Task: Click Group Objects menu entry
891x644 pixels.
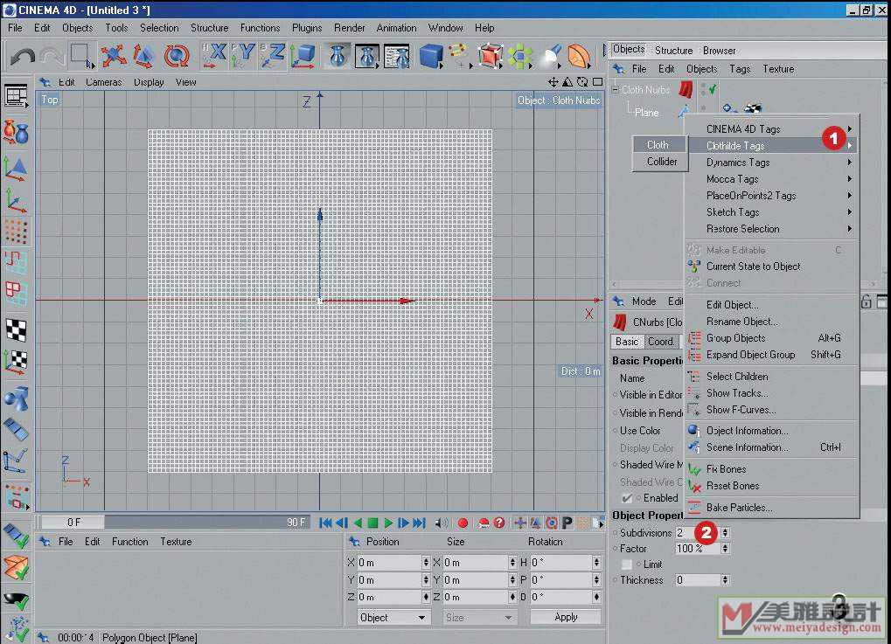Action: 773,338
